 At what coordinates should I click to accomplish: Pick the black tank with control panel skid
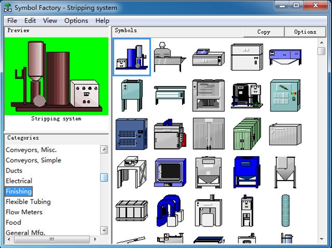(247, 95)
